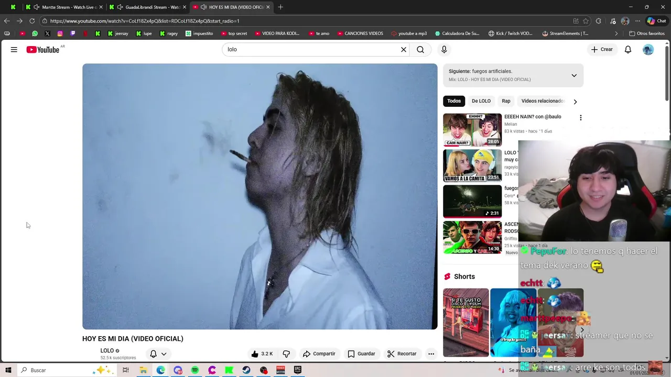Dislike the video with thumbs down

pyautogui.click(x=286, y=353)
